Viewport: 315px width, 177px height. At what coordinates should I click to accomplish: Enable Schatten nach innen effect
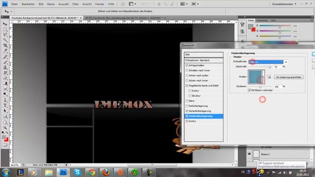[x=187, y=70]
